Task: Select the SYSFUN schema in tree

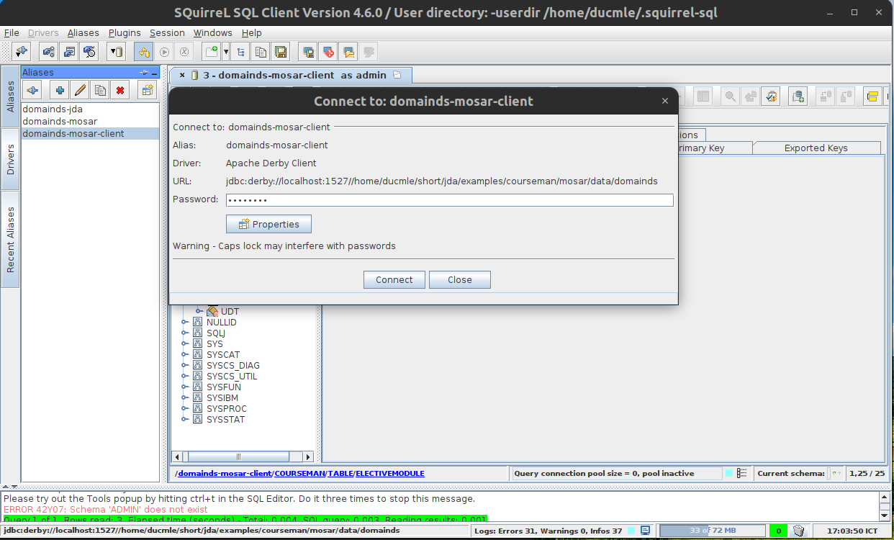Action: tap(224, 387)
